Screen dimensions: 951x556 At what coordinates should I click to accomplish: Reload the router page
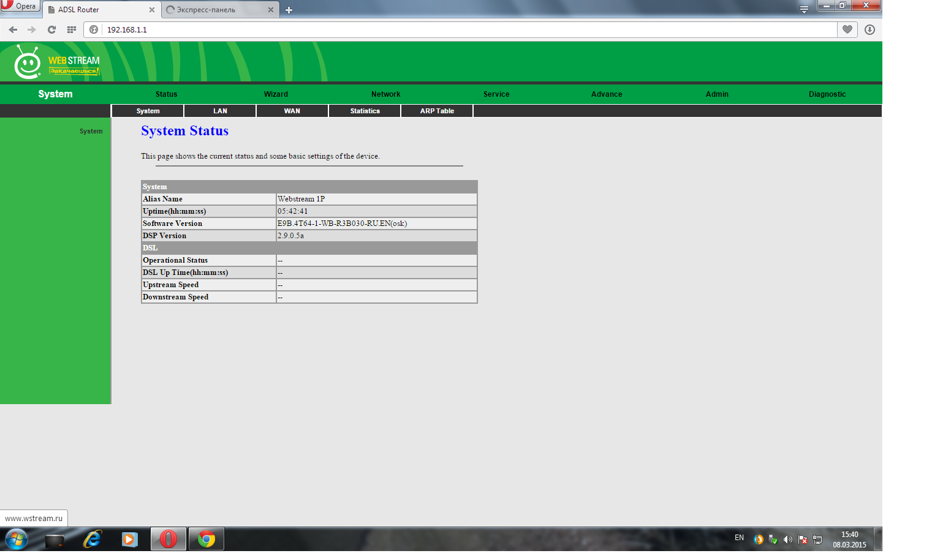point(51,29)
